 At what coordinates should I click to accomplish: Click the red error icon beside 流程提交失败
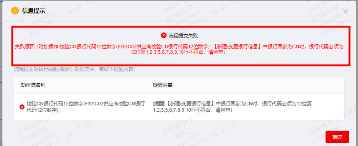(x=164, y=36)
